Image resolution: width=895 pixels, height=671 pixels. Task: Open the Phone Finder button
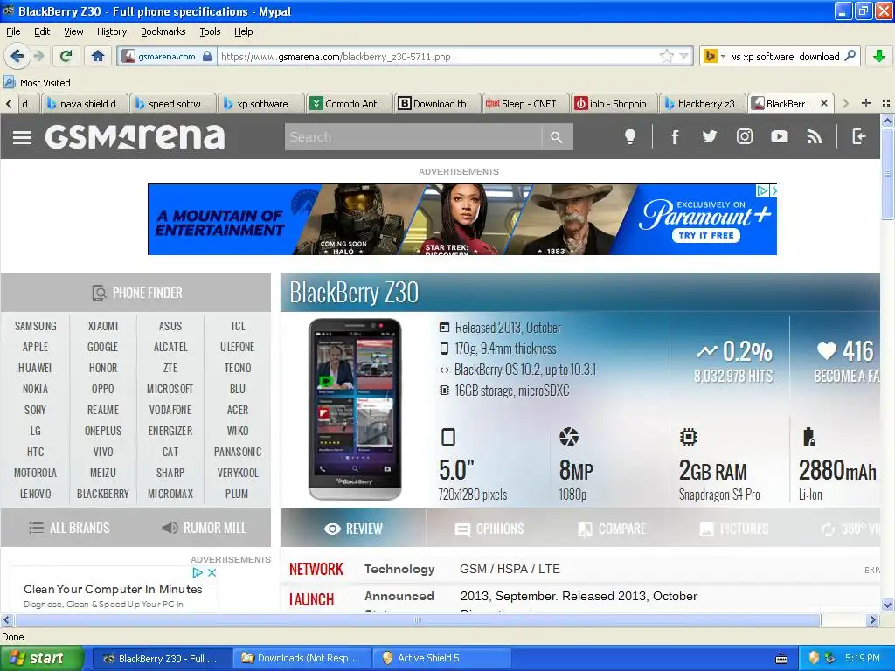pyautogui.click(x=135, y=293)
